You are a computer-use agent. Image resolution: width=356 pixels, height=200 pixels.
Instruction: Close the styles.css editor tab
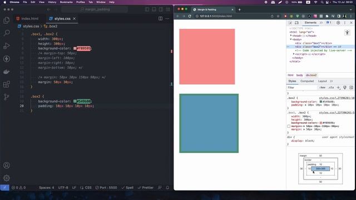click(74, 18)
